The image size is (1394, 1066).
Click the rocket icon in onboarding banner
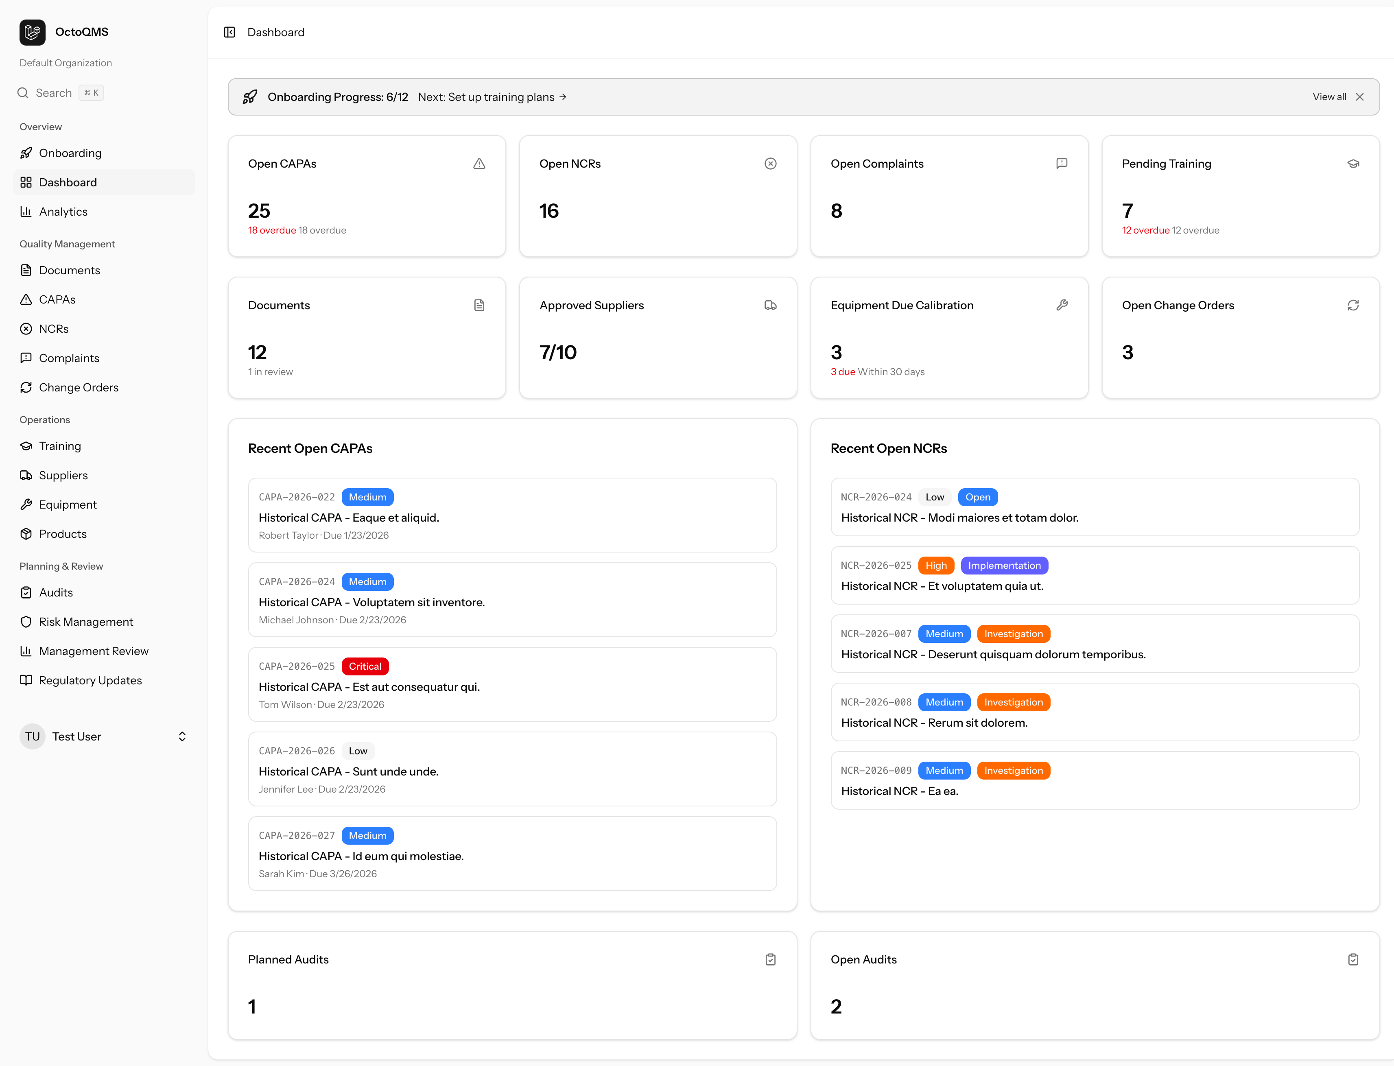(250, 97)
